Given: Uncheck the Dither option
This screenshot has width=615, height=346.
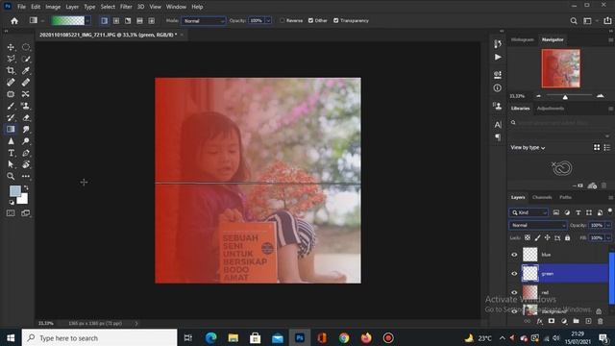Looking at the screenshot, I should (x=310, y=20).
